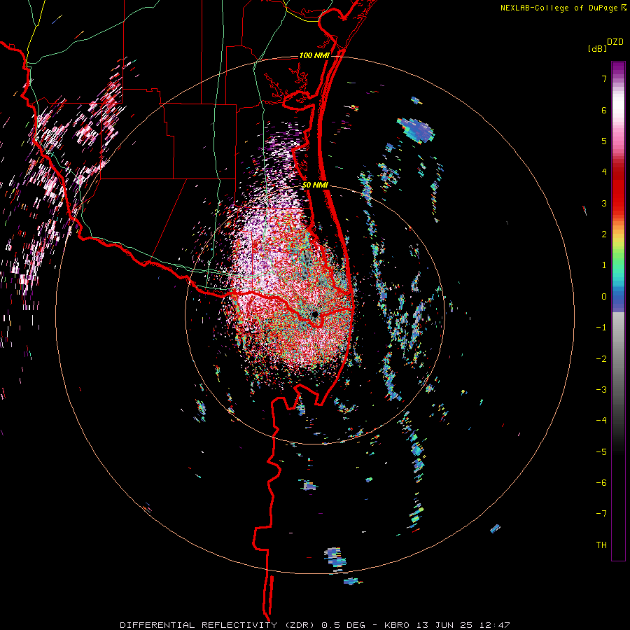630x630 pixels.
Task: Click the Differential Reflectivity title caption
Action: (315, 625)
